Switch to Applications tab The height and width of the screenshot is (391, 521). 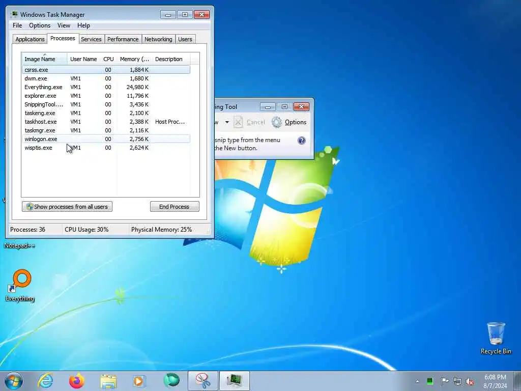[x=30, y=39]
